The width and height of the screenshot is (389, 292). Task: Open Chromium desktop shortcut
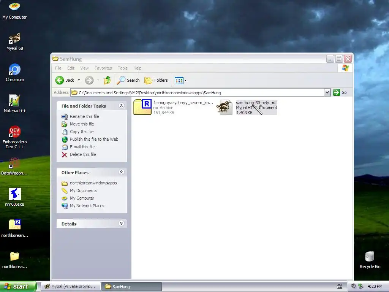click(x=14, y=73)
